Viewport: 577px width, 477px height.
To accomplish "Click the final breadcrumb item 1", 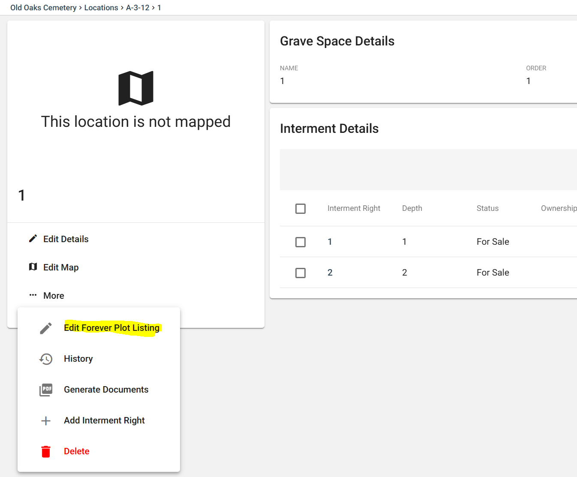I will [x=159, y=8].
